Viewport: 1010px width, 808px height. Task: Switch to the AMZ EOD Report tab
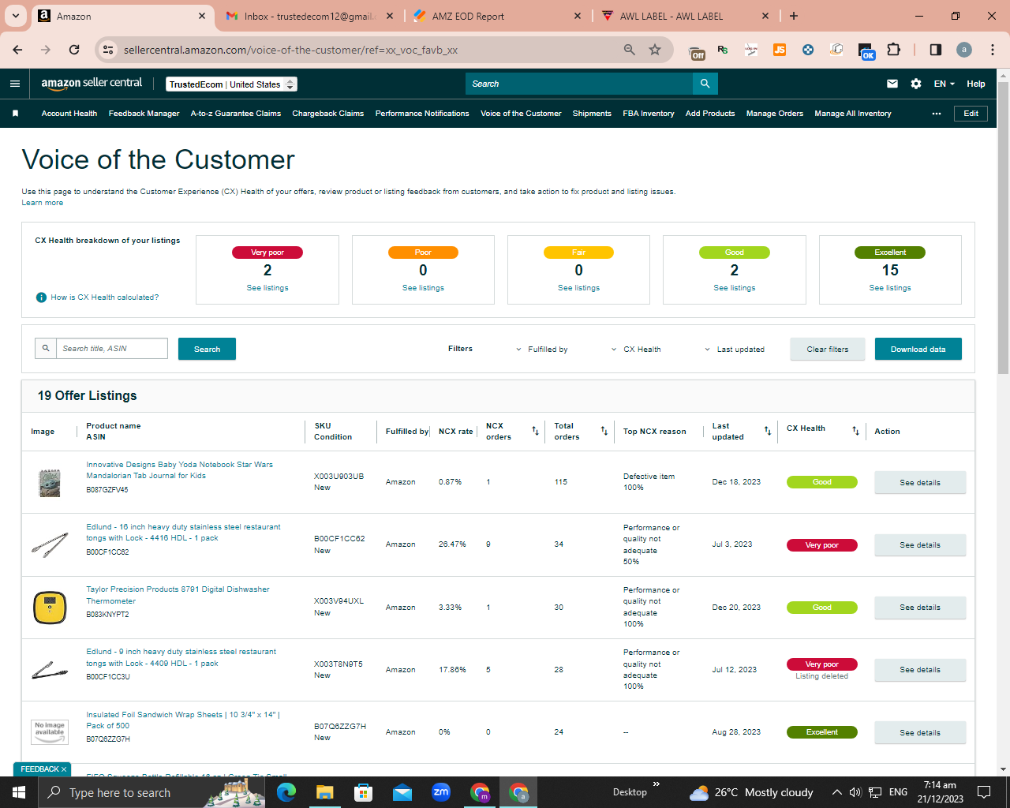(x=497, y=16)
